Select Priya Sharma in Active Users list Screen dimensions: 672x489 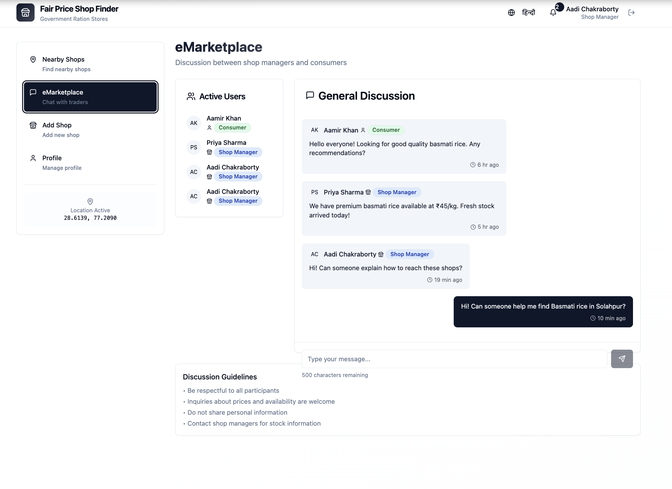[x=226, y=143]
